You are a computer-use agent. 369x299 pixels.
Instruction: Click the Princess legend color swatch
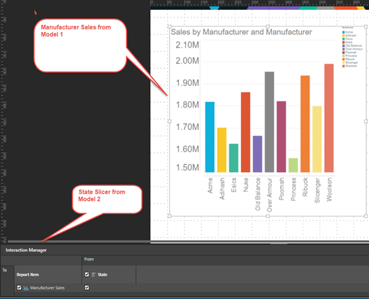344,56
